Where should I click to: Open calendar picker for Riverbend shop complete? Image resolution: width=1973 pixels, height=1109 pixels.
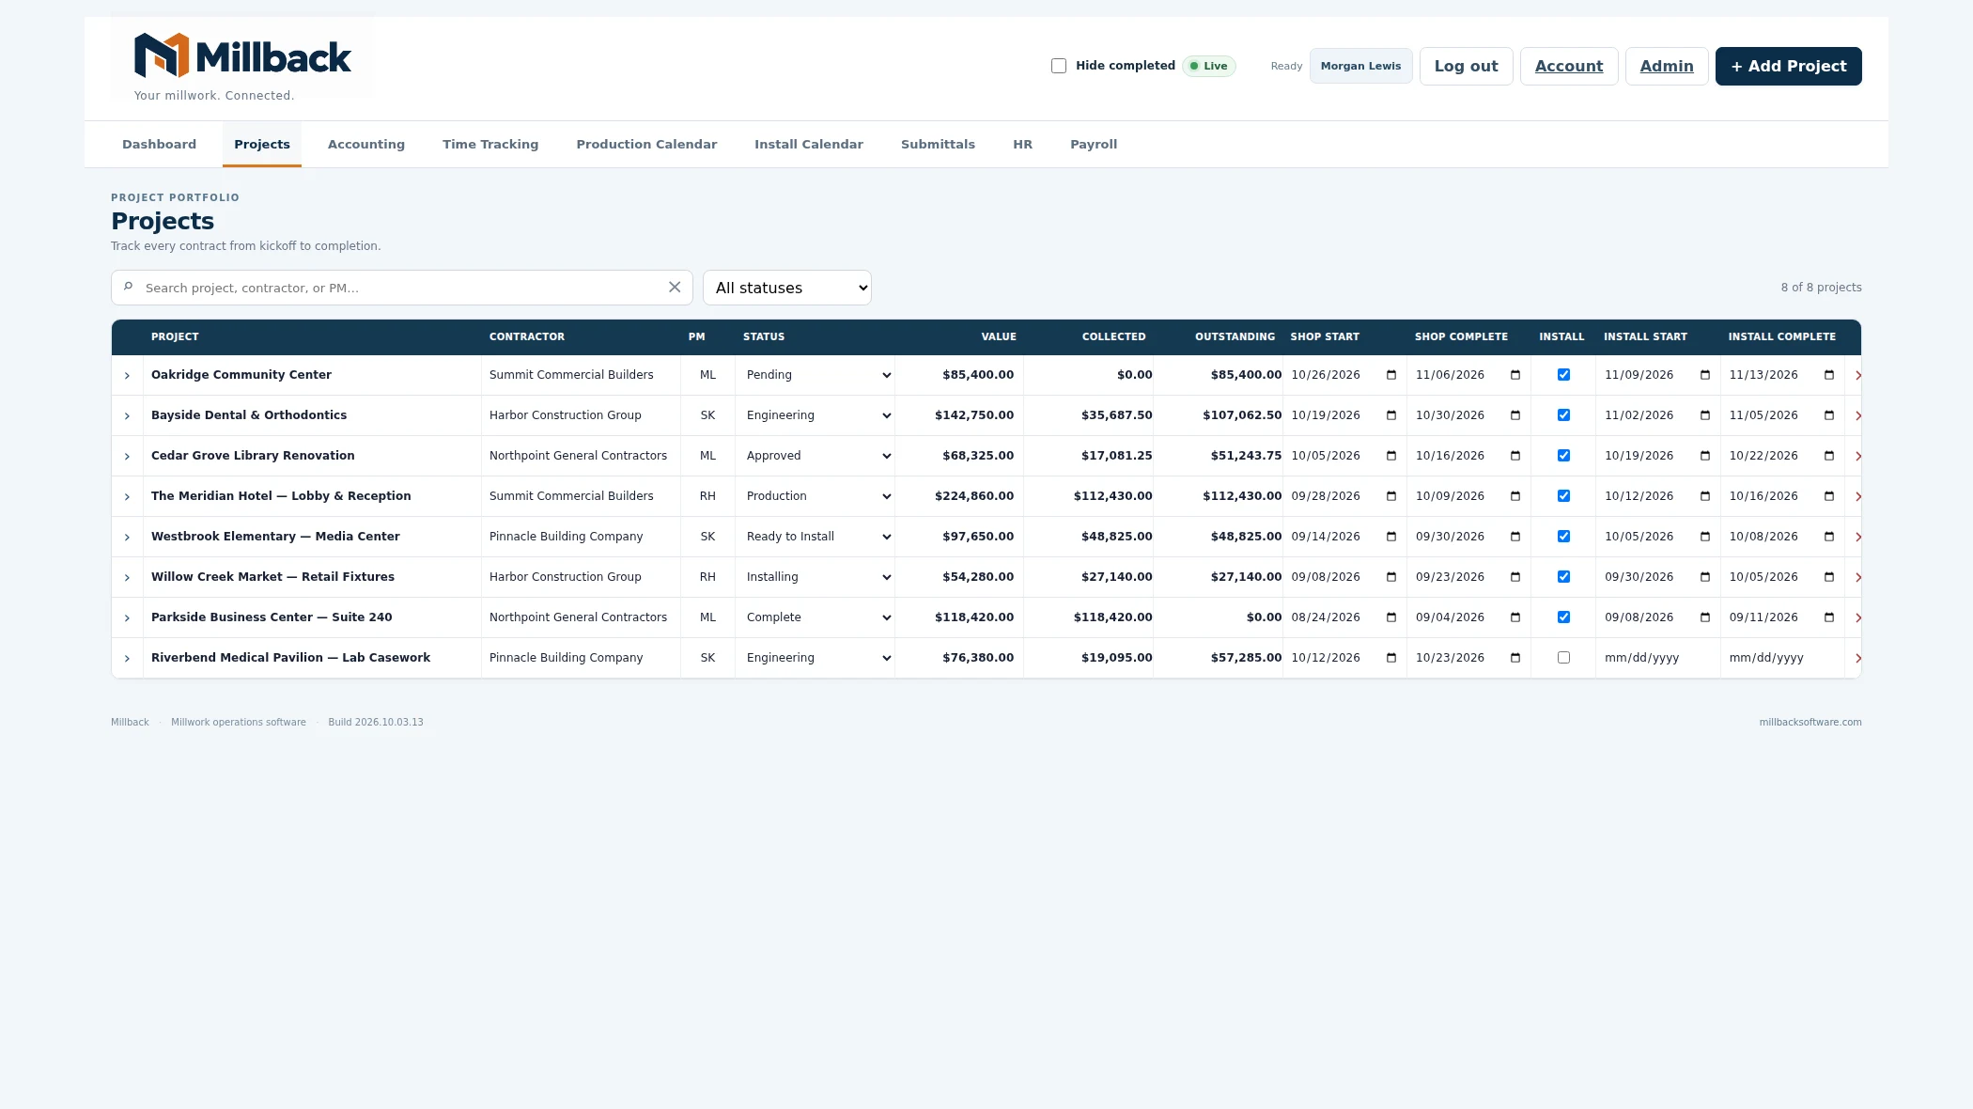coord(1515,658)
